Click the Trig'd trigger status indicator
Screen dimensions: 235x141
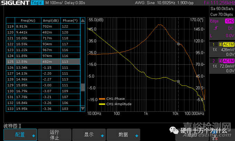[37, 3]
